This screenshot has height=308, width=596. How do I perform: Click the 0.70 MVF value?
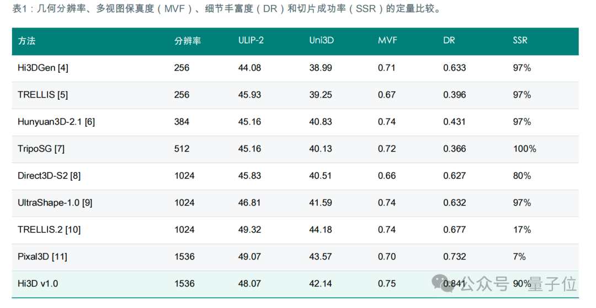[386, 256]
